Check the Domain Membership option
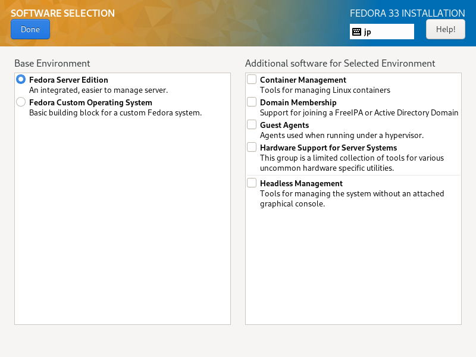476x357 pixels. 252,102
